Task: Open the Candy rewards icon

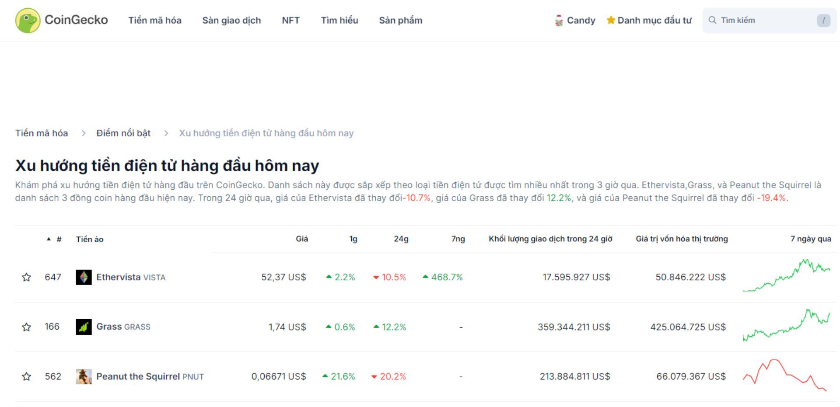Action: [x=560, y=20]
